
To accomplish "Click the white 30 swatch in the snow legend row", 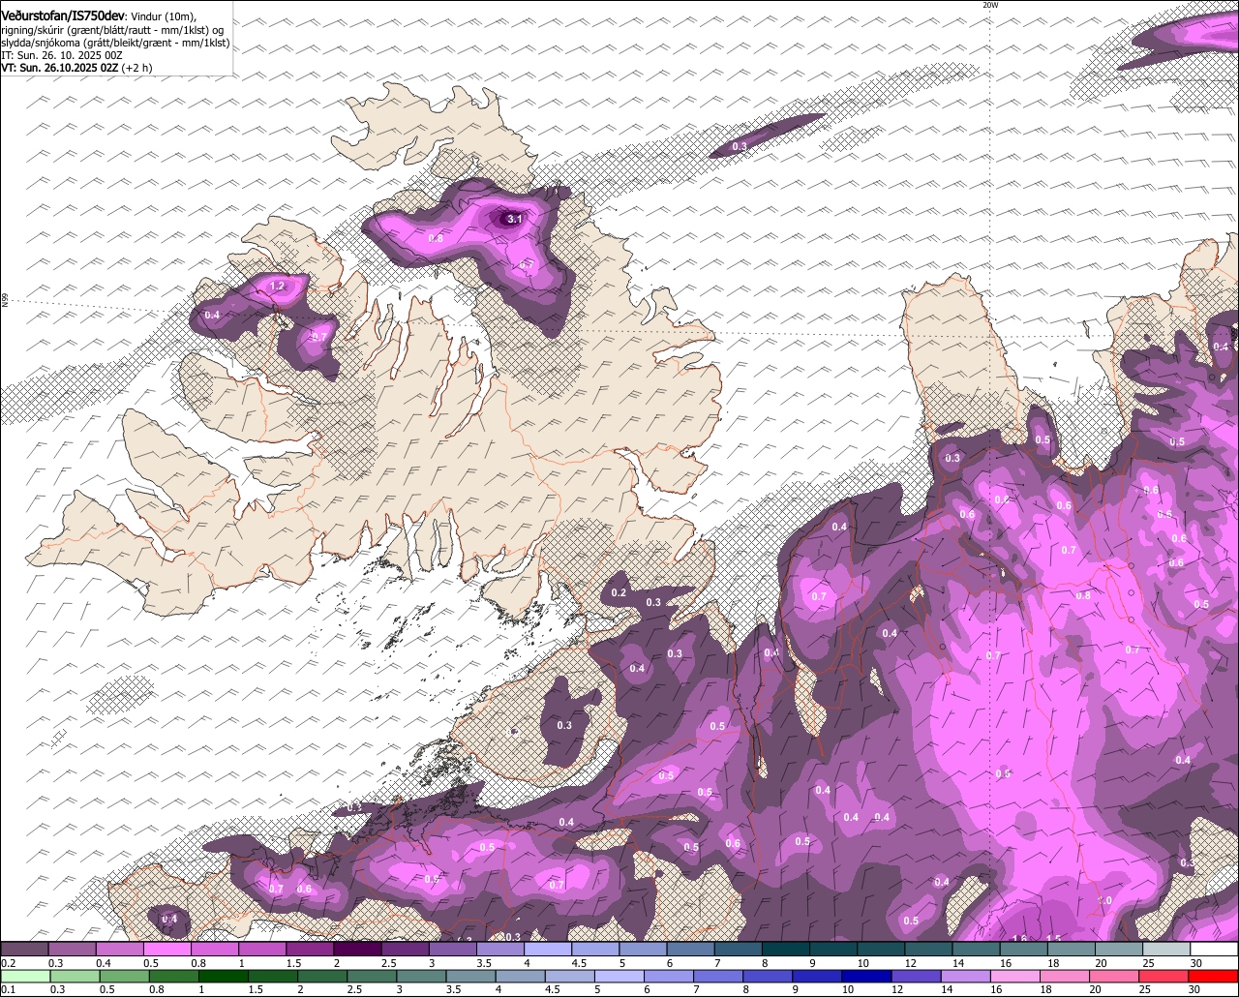I will (x=1214, y=949).
